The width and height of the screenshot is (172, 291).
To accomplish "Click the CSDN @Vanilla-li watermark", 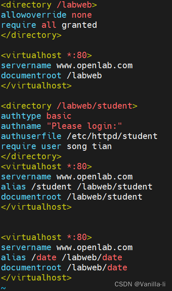I will pos(140,284).
